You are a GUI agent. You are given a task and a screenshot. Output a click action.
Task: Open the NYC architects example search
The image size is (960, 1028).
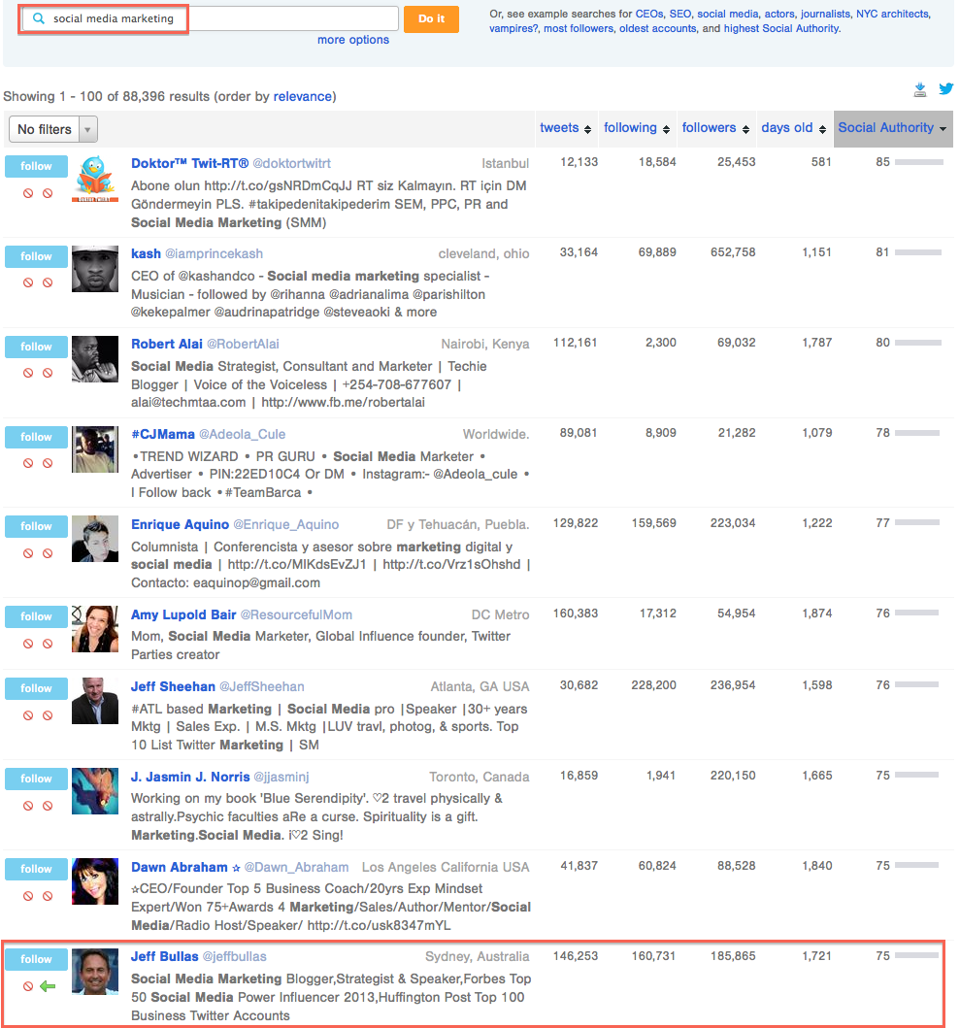click(892, 14)
